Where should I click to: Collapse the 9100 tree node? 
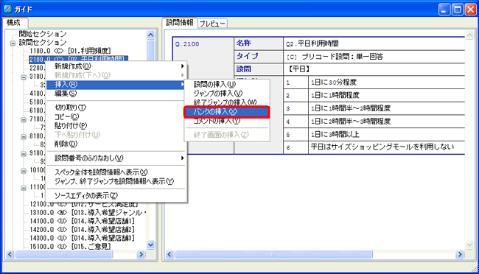point(24,154)
